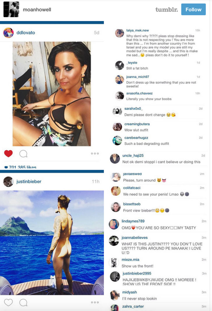Click moanhowell blog avatar
Viewport: 212px width, 311px height.
11,9
